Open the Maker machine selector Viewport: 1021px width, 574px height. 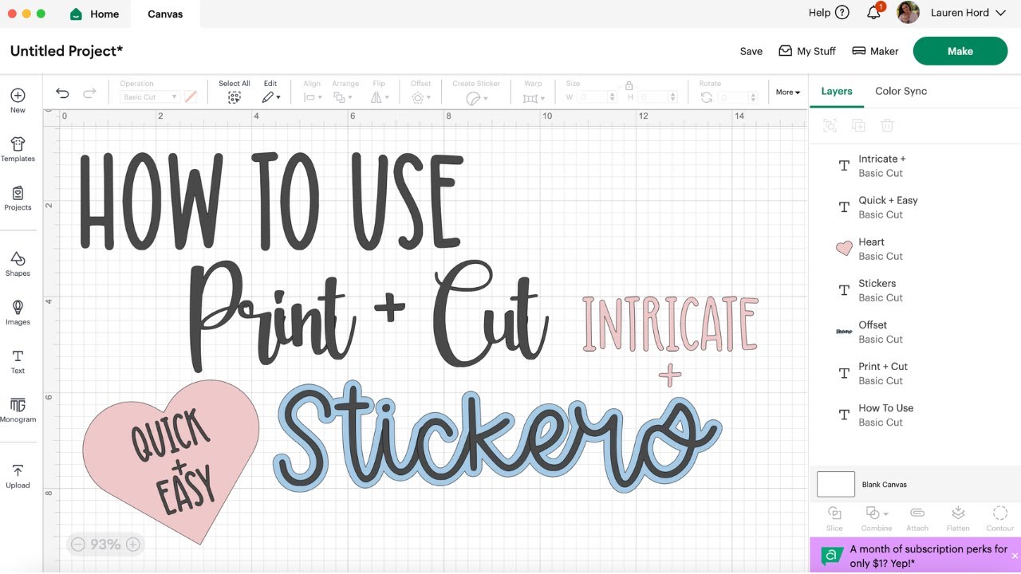(875, 51)
